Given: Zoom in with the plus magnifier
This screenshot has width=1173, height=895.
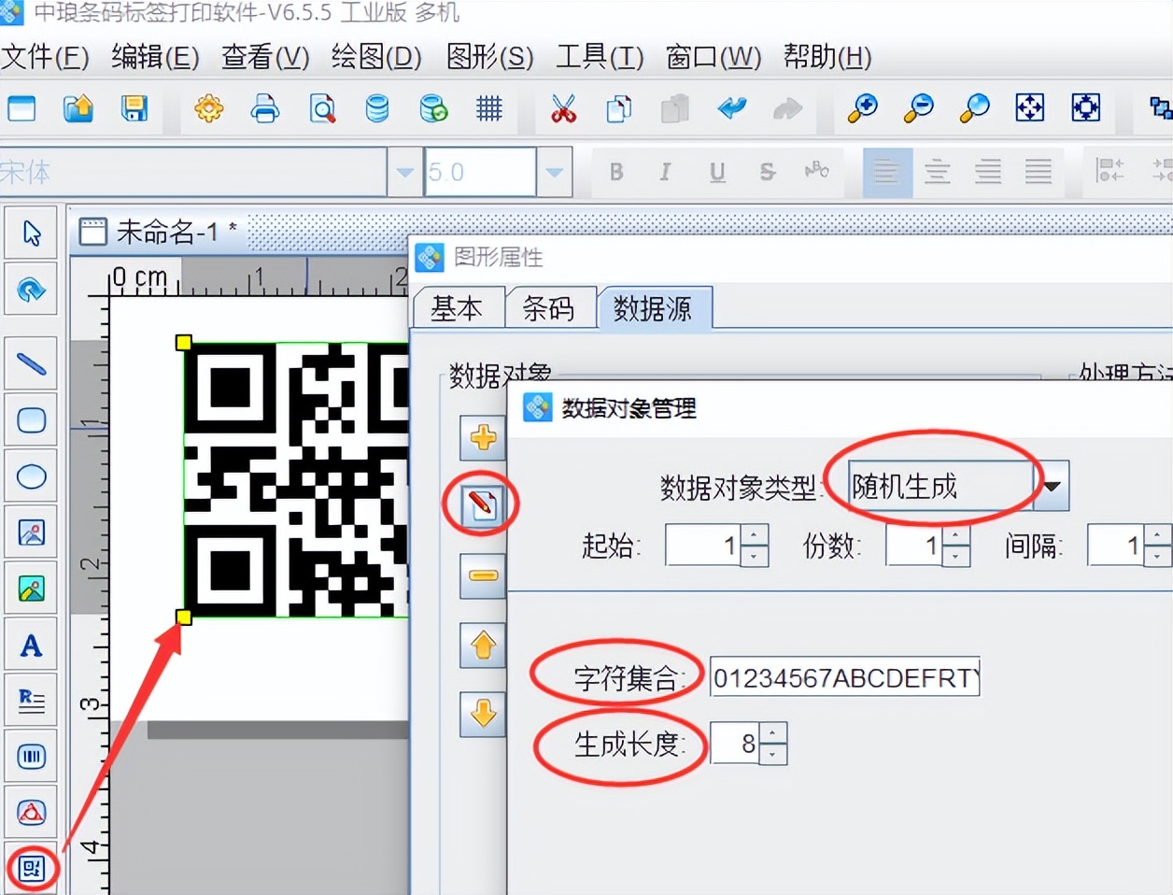Looking at the screenshot, I should pyautogui.click(x=862, y=109).
